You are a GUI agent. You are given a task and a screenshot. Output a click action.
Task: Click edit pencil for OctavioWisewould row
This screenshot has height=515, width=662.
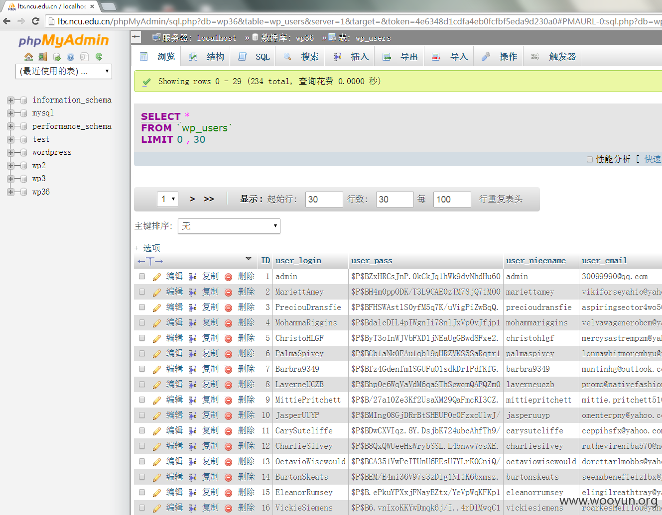click(157, 462)
